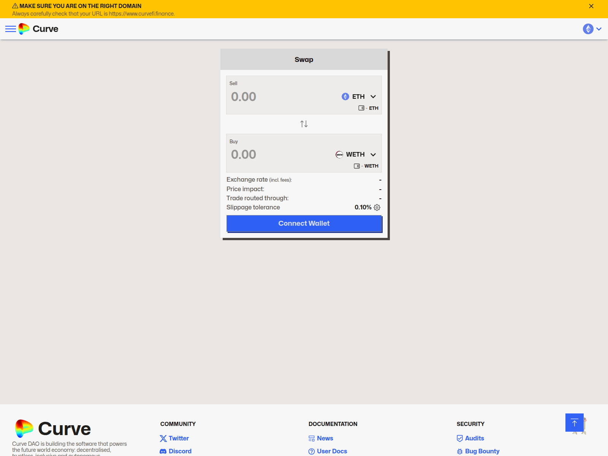Click the warning triangle icon
This screenshot has height=456, width=608.
click(x=15, y=6)
